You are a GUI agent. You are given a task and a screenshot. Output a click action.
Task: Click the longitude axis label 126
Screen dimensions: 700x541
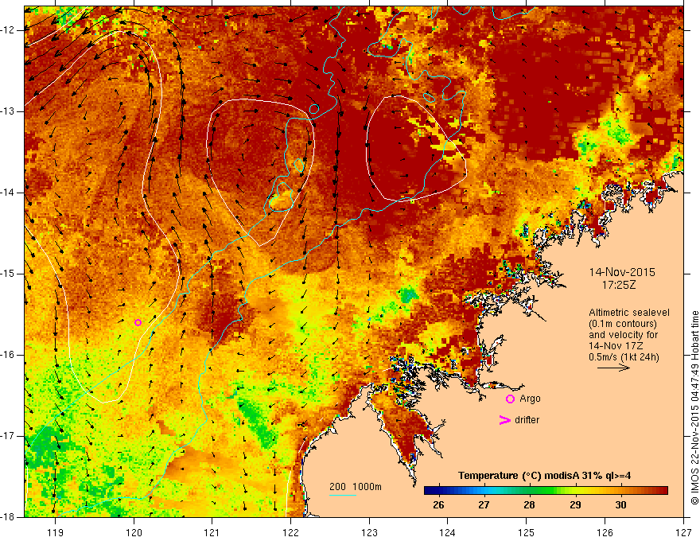pos(605,532)
